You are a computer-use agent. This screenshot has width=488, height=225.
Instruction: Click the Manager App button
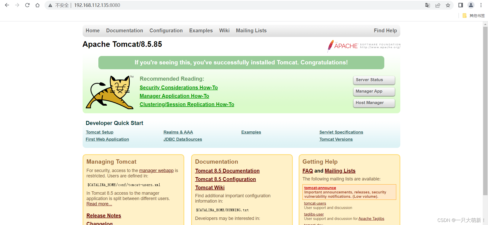point(374,91)
